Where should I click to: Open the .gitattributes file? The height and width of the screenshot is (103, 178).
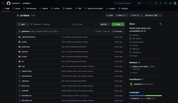click(x=27, y=76)
